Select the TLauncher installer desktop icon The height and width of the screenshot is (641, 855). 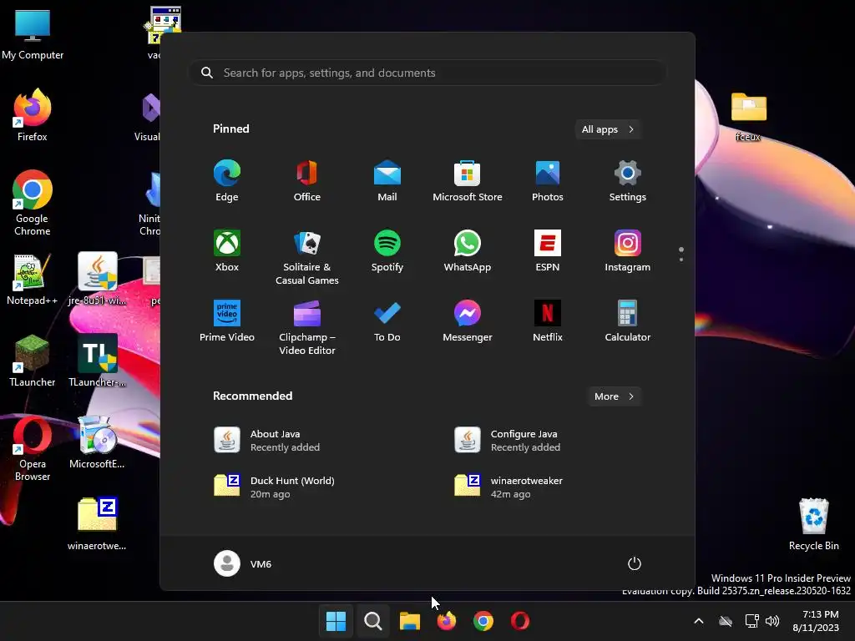[x=97, y=361]
